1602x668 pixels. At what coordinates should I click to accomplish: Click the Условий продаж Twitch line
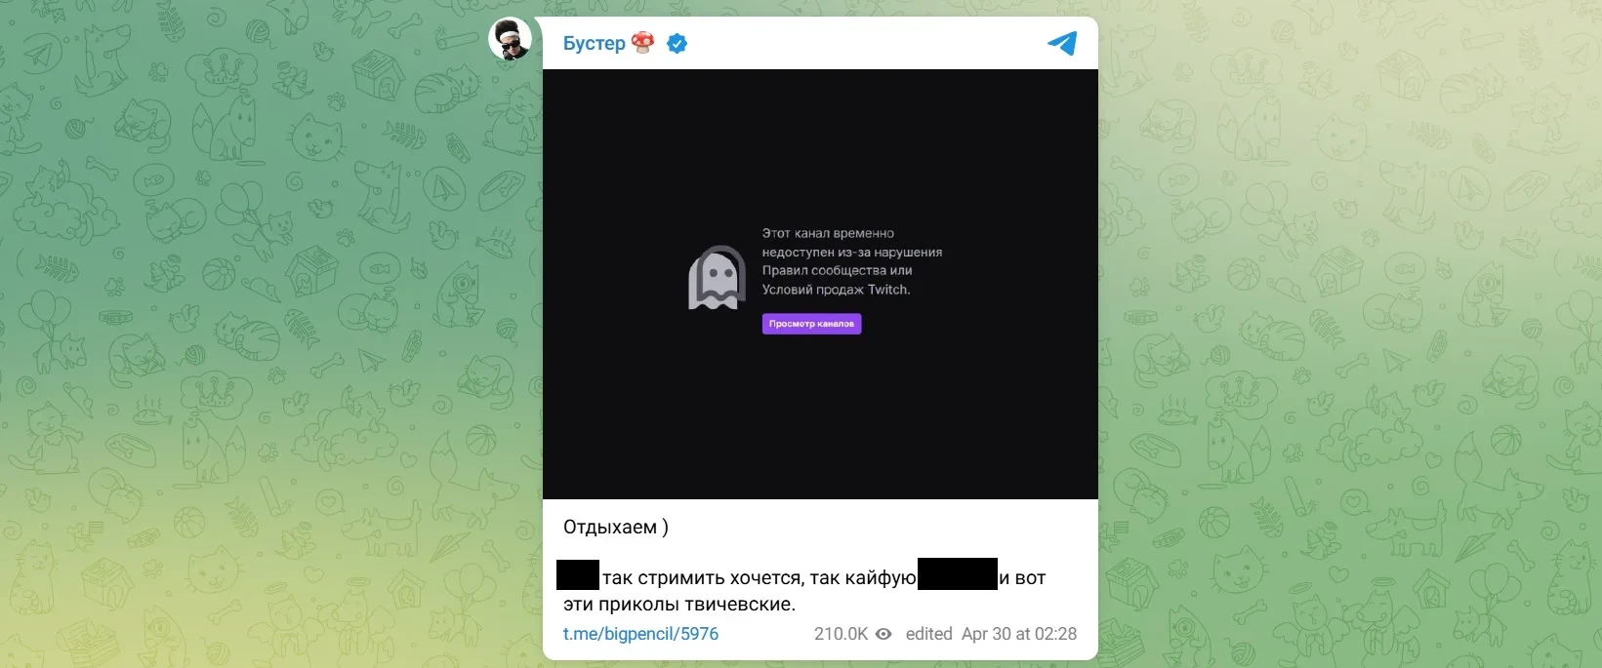(x=836, y=290)
